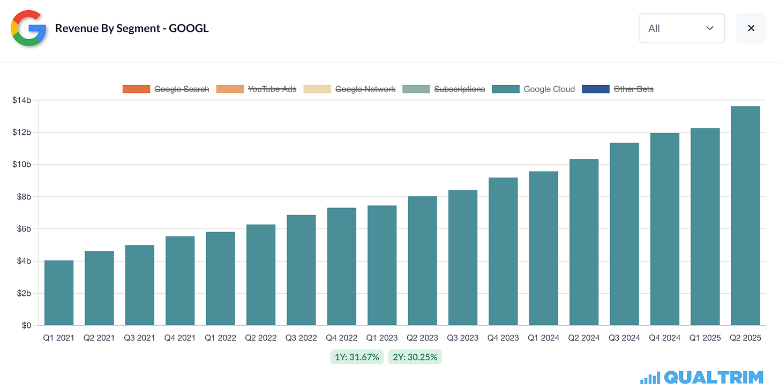Click the Q1 2022 bar

click(220, 278)
